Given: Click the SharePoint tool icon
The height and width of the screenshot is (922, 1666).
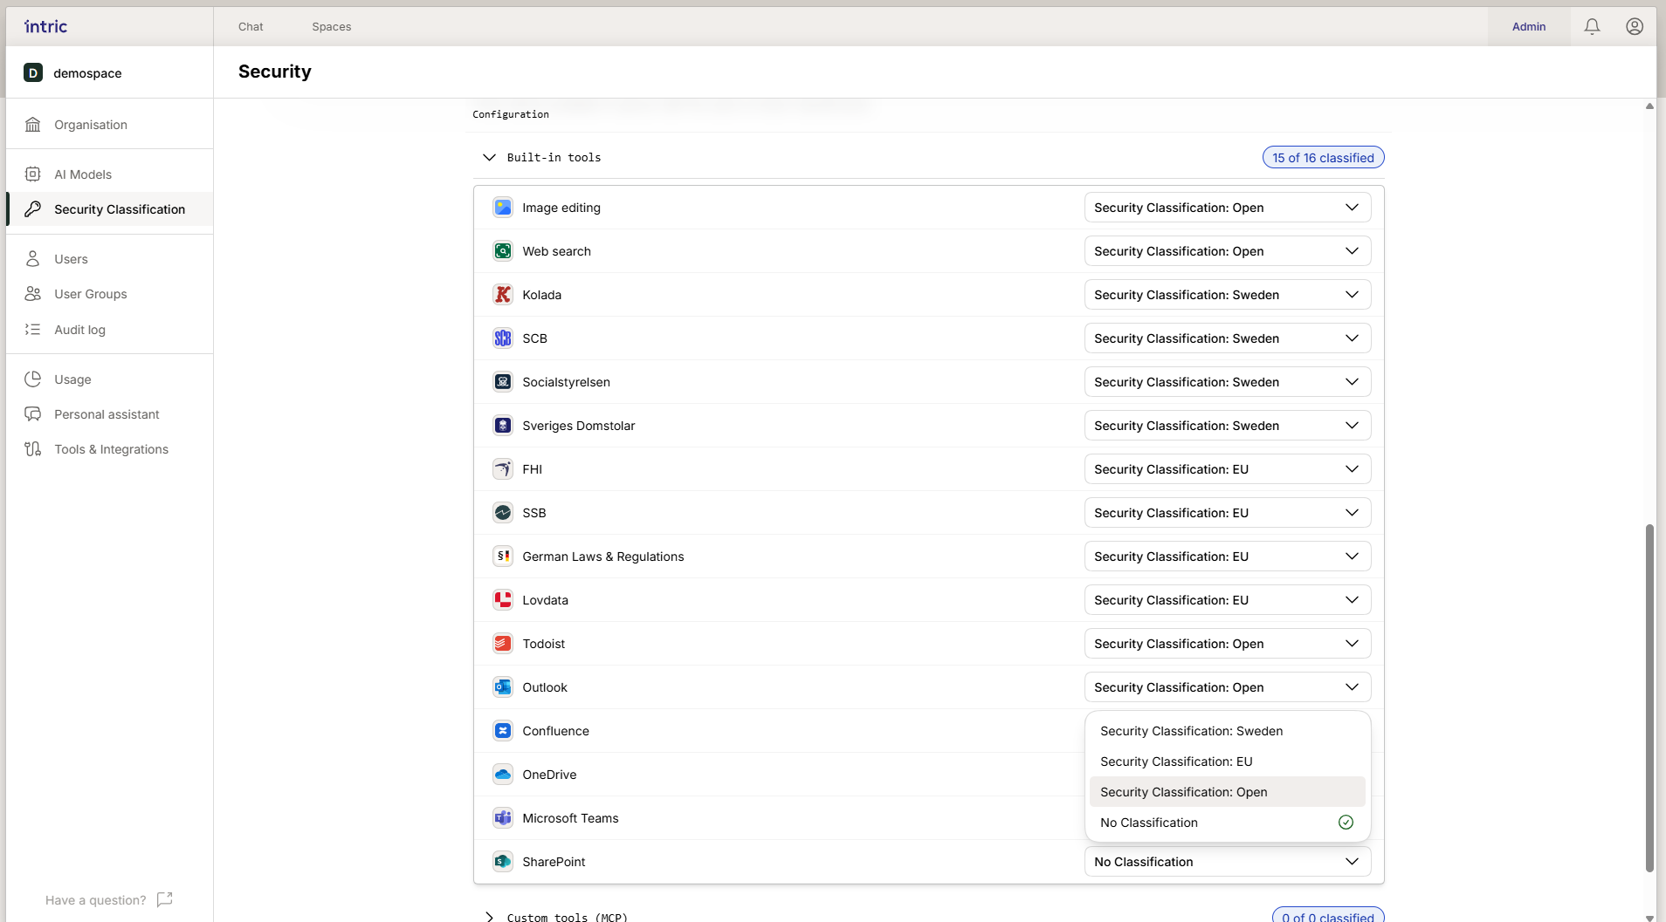Looking at the screenshot, I should (x=503, y=862).
